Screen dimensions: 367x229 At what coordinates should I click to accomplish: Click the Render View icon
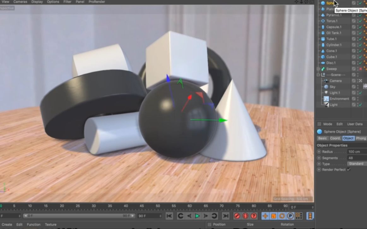click(237, 216)
